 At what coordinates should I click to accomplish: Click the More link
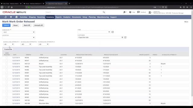coord(186,22)
